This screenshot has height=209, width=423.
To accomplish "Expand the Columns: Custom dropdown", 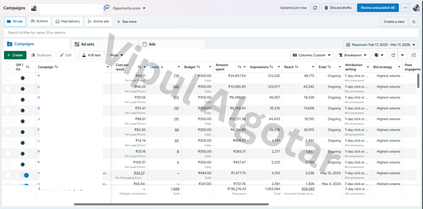I will (312, 55).
